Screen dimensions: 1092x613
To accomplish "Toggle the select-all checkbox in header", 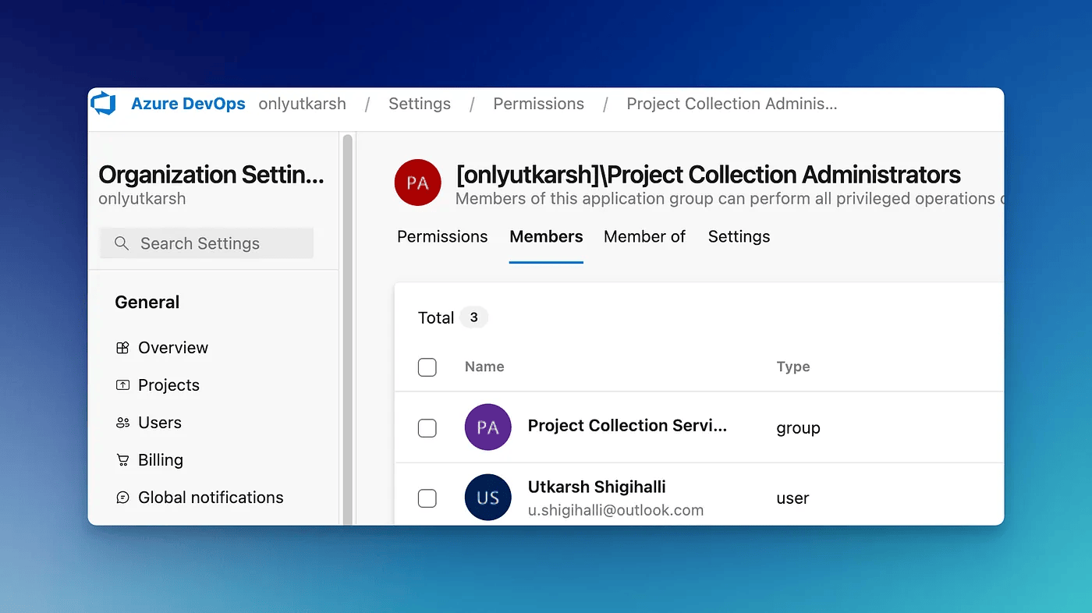I will [427, 367].
